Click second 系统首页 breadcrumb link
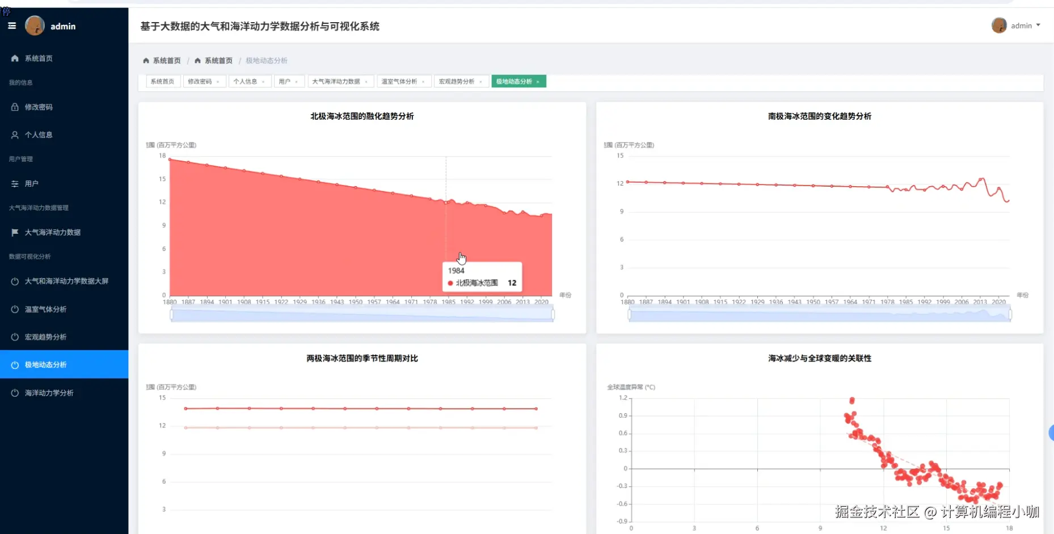The image size is (1054, 534). [218, 61]
